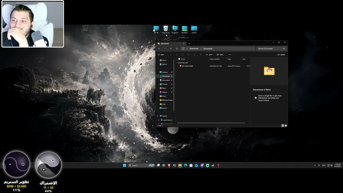Open the Browsers desktop folder
This screenshot has height=193, width=343.
185,29
